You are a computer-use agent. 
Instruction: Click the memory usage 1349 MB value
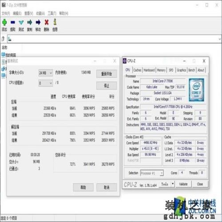86,72
